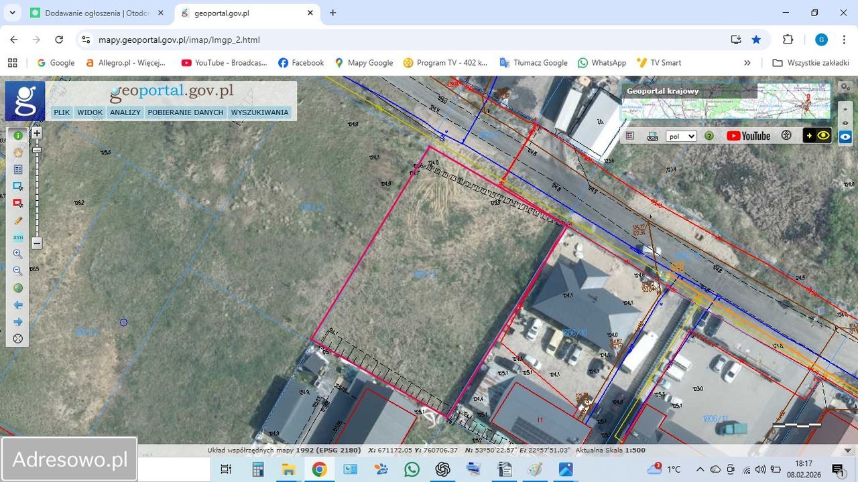Open the ANALIZY menu
Image resolution: width=858 pixels, height=482 pixels.
tap(125, 112)
